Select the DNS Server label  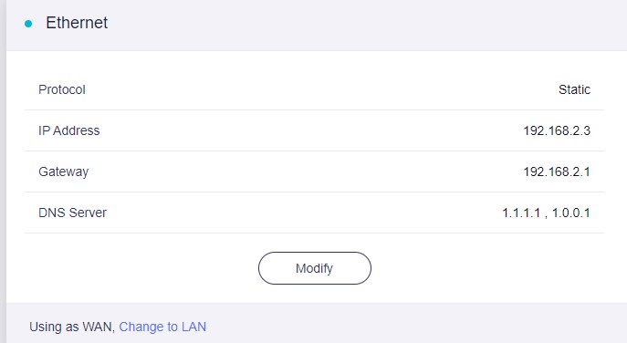72,213
